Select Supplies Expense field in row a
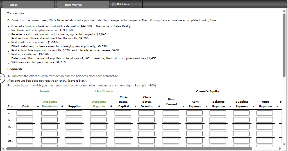This screenshot has height=151, width=288. tap(241, 113)
